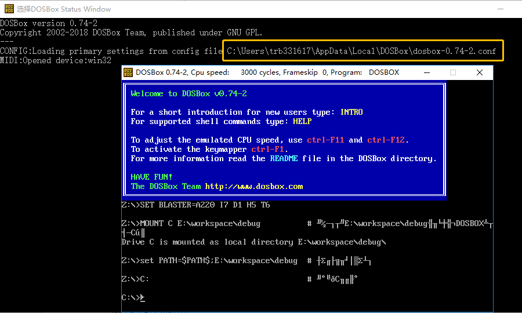The image size is (522, 313).
Task: Click the 'set PATH=$PATH$' command line
Action: [x=210, y=260]
